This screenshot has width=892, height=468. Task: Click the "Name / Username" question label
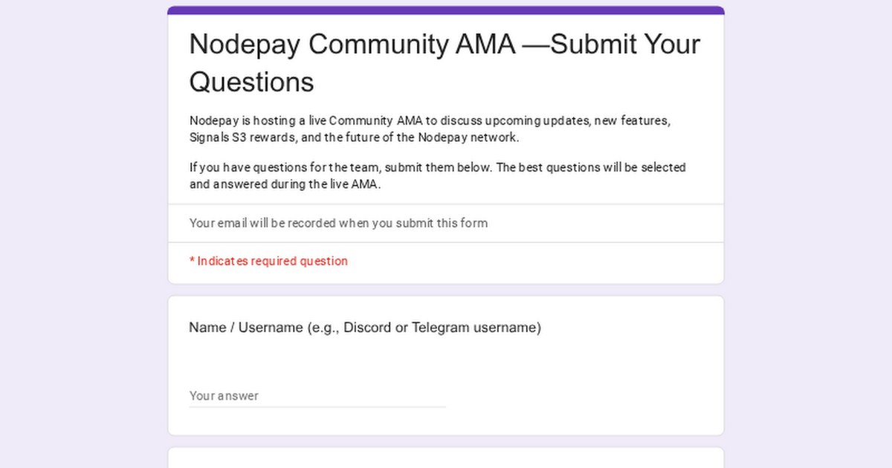(245, 328)
